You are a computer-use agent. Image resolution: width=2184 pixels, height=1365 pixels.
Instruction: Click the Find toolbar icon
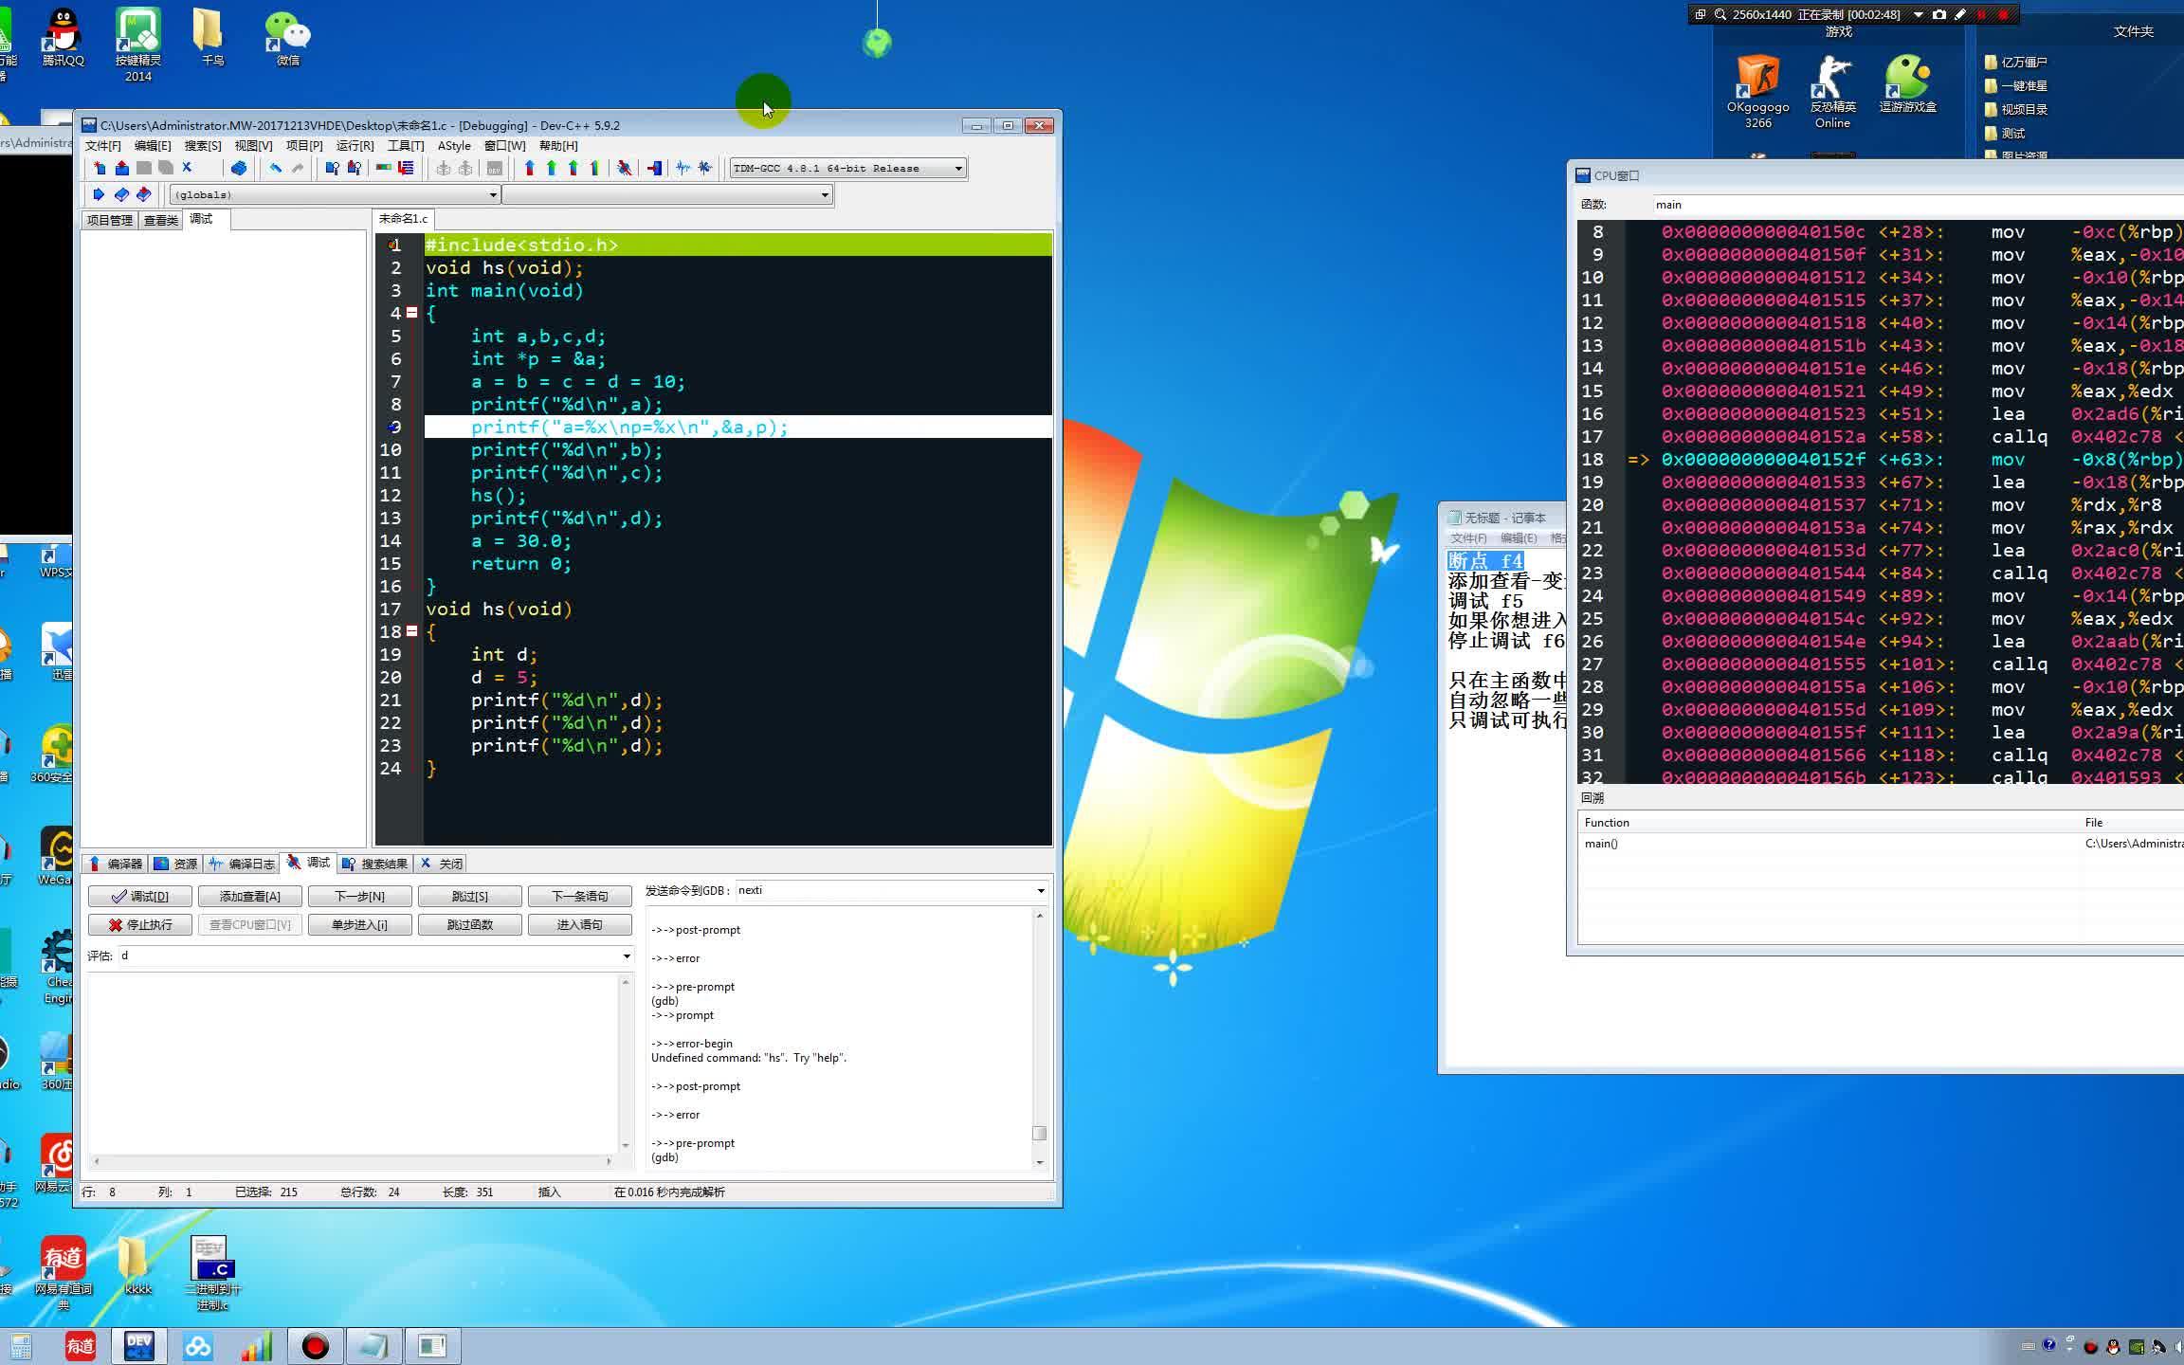[332, 168]
